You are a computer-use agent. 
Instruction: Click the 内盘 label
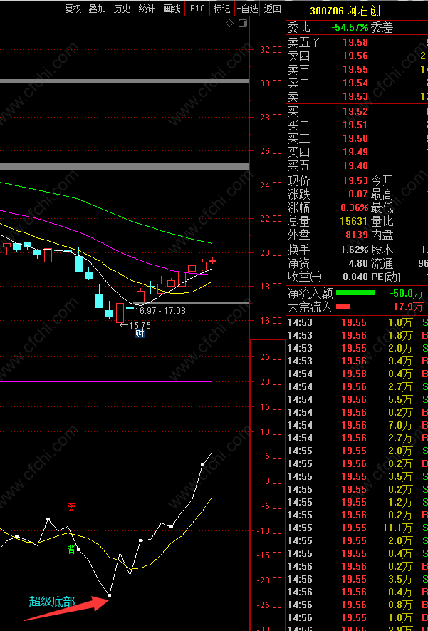point(382,235)
